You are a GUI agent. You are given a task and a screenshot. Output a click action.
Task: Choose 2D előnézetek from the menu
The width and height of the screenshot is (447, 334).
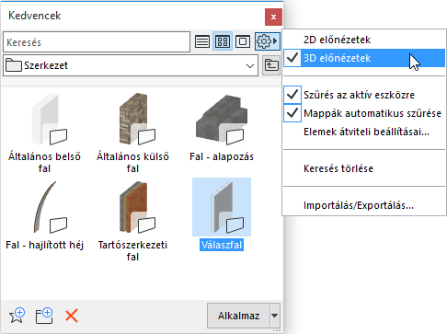pyautogui.click(x=364, y=40)
